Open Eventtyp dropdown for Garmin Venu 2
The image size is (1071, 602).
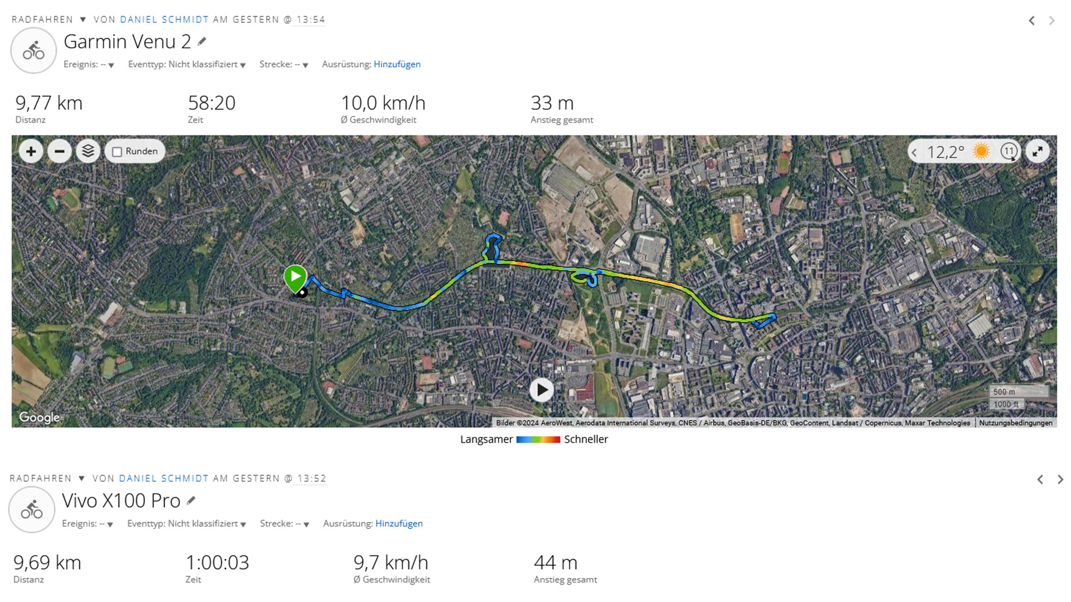pyautogui.click(x=243, y=65)
